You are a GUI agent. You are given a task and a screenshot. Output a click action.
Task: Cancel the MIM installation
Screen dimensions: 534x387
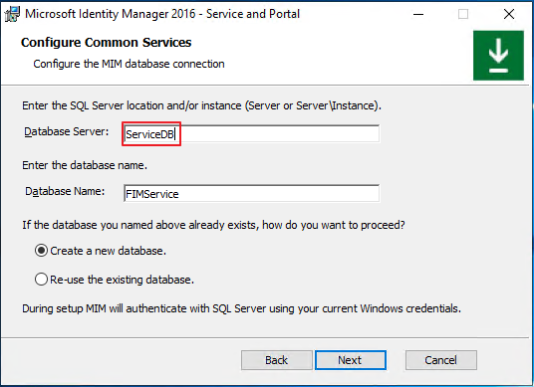pos(441,360)
